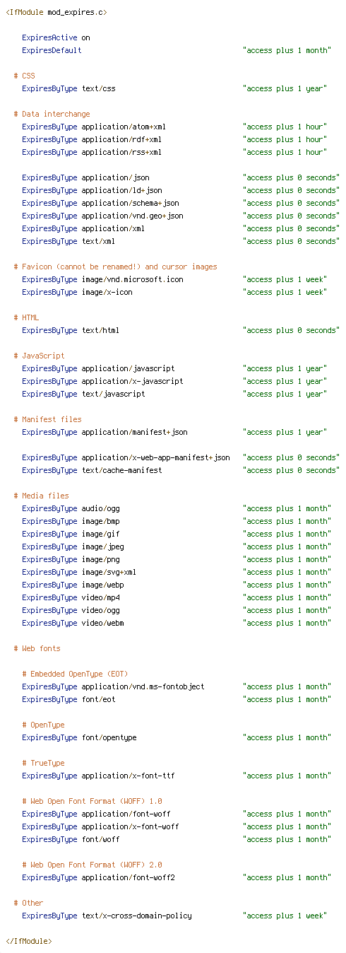Image resolution: width=346 pixels, height=953 pixels.
Task: Click the opening IfModule mod_expires.c tag
Action: (x=56, y=12)
